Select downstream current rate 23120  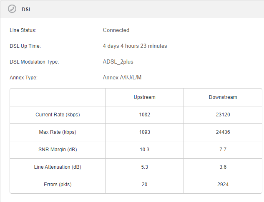click(x=223, y=115)
